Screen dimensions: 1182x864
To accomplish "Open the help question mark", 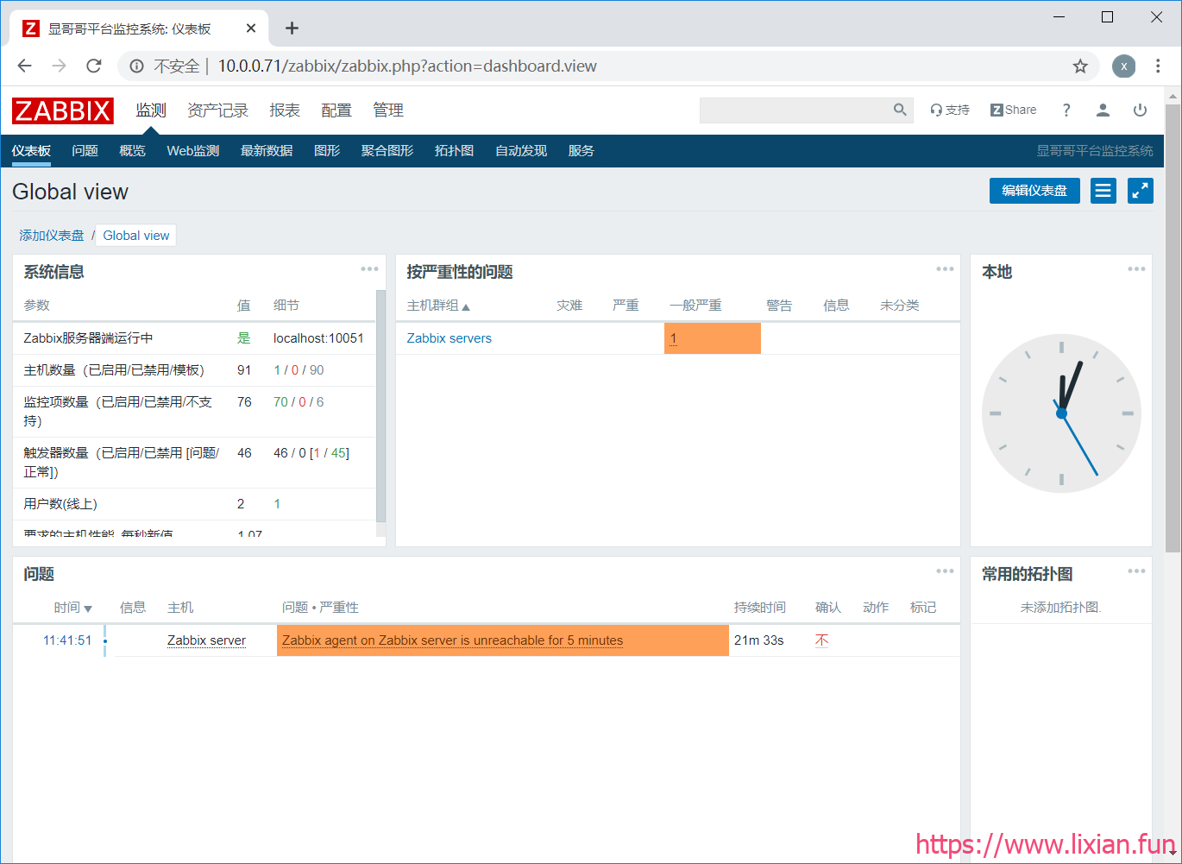I will (1066, 110).
